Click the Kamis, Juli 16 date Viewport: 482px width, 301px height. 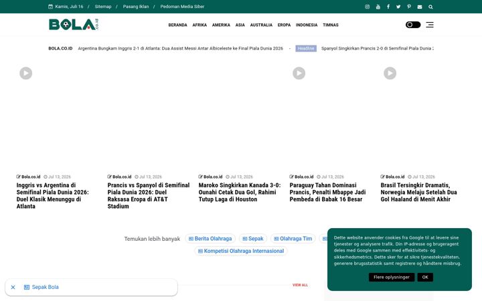click(69, 7)
